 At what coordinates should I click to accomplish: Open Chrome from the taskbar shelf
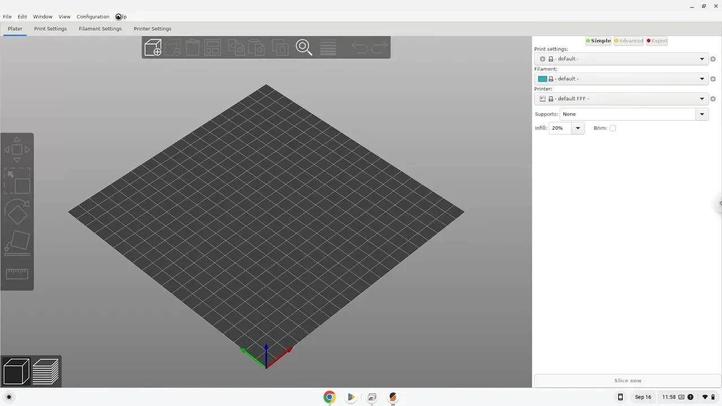point(329,397)
